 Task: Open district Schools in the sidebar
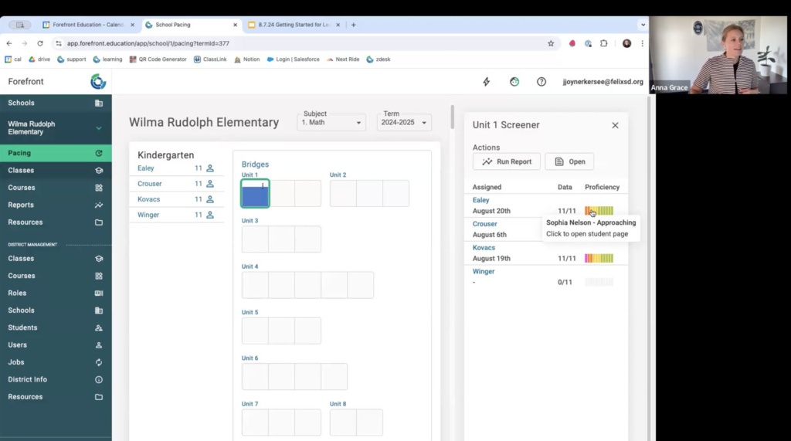(56, 310)
